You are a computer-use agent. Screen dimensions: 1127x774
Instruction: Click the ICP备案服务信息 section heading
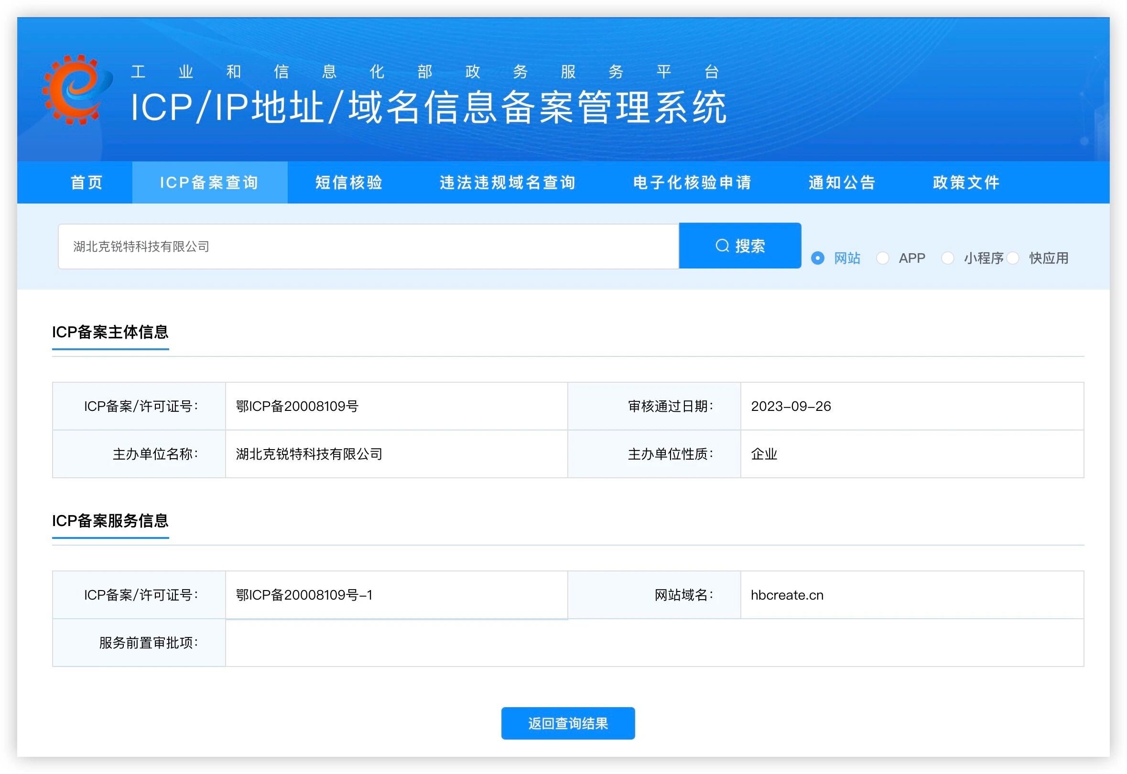click(110, 521)
